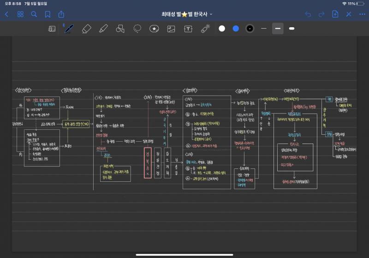Toggle the zoom window tool

(x=52, y=29)
